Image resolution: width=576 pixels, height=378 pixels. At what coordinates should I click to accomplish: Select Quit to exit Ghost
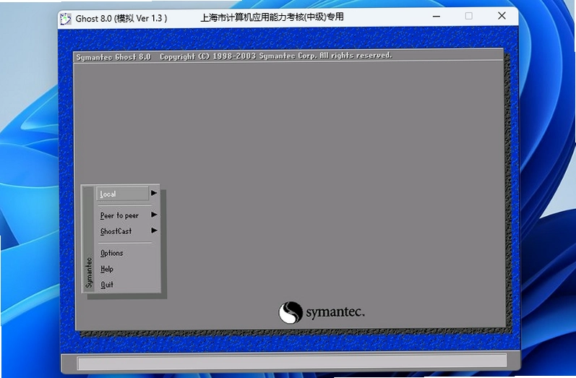[106, 285]
